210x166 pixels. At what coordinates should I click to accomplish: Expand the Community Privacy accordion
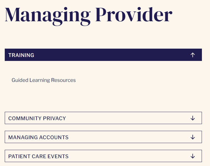pos(103,118)
